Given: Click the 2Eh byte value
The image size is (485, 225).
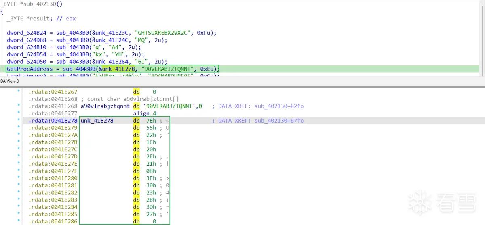Looking at the screenshot, I should click(152, 157).
